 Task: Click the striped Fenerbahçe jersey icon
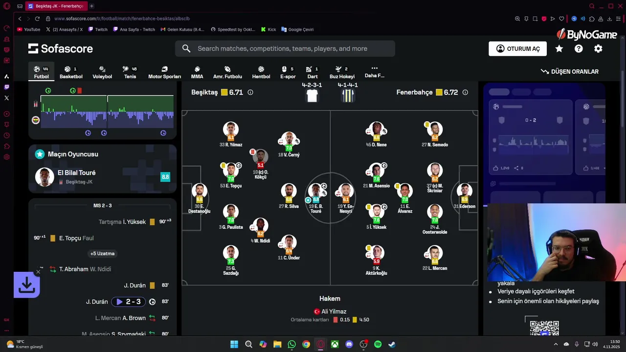pyautogui.click(x=348, y=95)
